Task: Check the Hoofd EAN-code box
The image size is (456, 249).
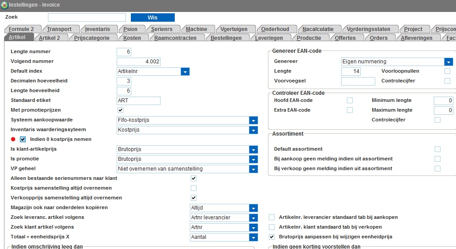Action: tap(350, 101)
